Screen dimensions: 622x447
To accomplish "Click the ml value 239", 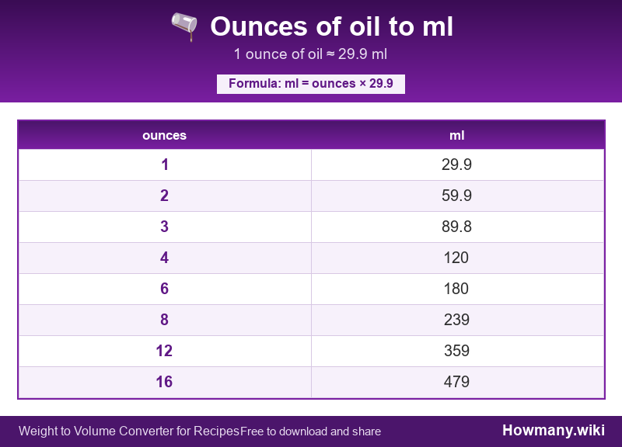I will point(457,320).
